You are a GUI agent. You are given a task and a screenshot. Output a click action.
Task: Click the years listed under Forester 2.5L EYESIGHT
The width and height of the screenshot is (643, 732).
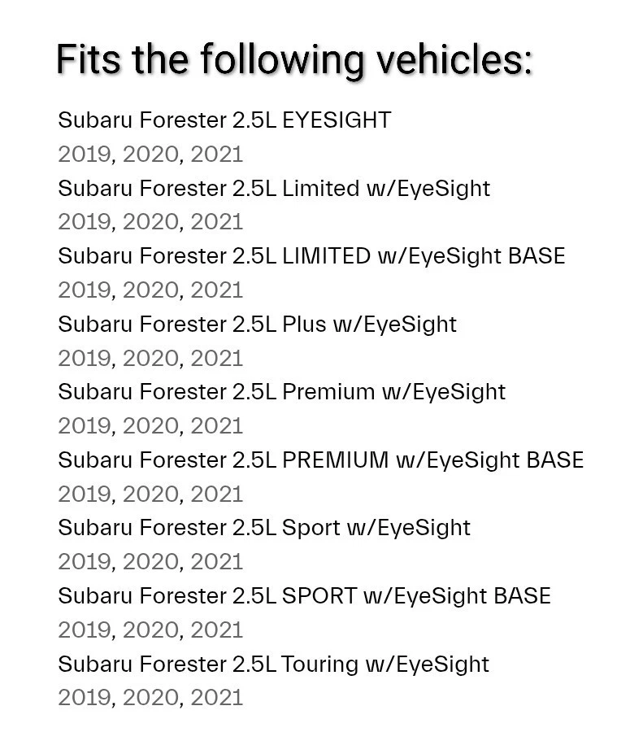[x=150, y=155]
